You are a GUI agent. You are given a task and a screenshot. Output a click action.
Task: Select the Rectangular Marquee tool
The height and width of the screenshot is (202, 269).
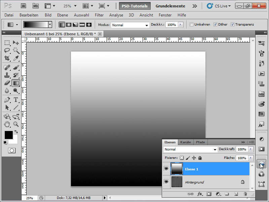click(7, 43)
